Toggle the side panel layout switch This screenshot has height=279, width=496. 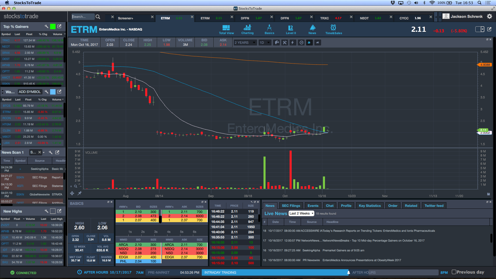tap(480, 29)
